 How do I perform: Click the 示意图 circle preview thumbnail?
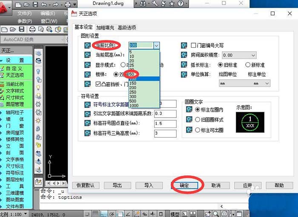click(250, 122)
